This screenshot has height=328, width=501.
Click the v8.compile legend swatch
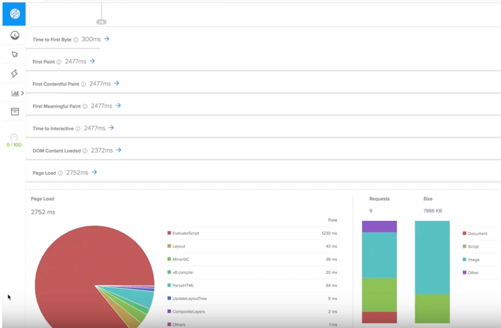coord(169,272)
